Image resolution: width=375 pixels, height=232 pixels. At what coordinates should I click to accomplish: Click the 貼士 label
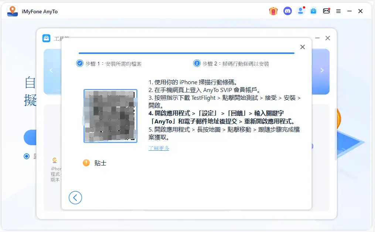pos(100,163)
